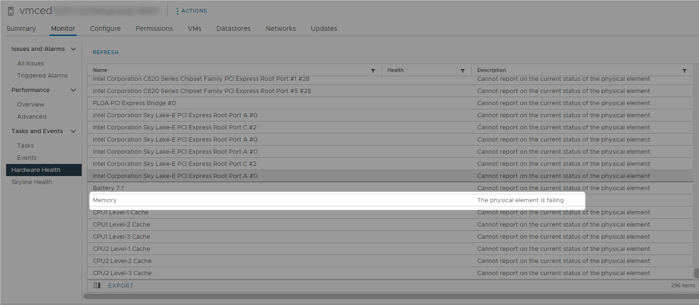Click the Health column filter icon
Viewport: 699px width, 305px height.
(462, 71)
